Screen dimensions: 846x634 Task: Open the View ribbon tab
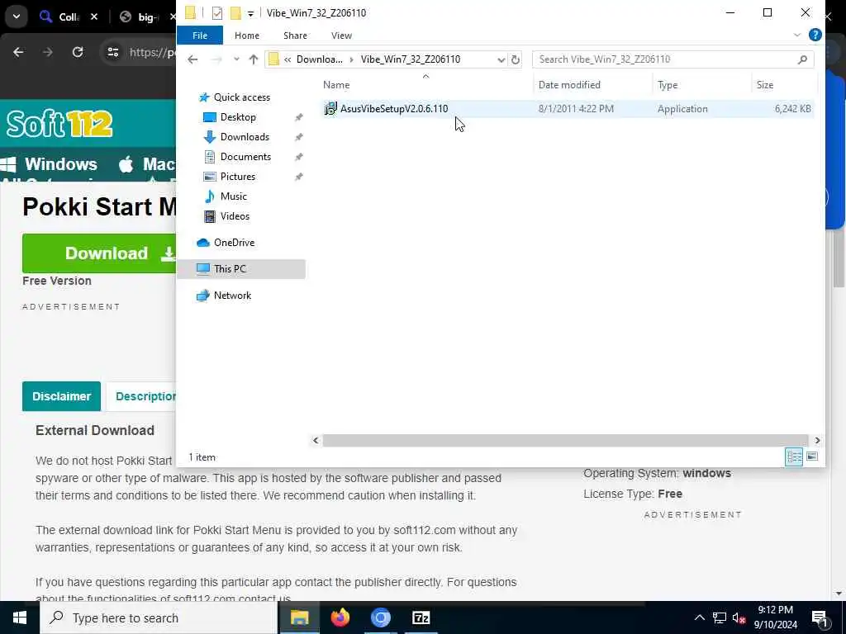click(341, 35)
